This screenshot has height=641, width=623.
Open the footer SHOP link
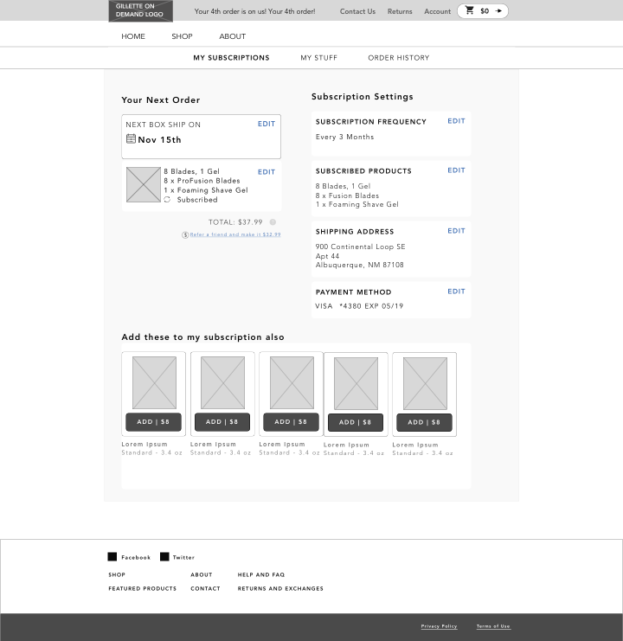(x=117, y=574)
